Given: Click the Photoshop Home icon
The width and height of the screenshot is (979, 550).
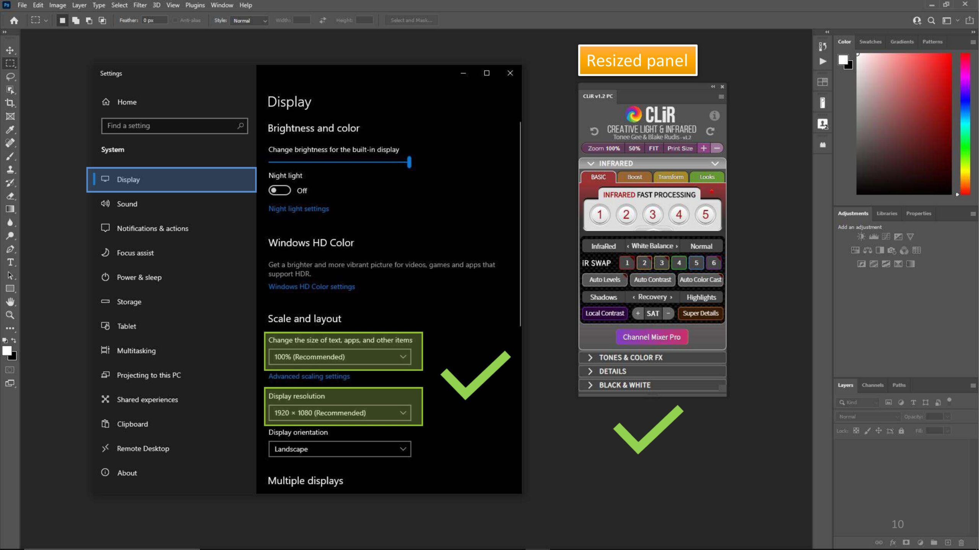Looking at the screenshot, I should click(14, 20).
